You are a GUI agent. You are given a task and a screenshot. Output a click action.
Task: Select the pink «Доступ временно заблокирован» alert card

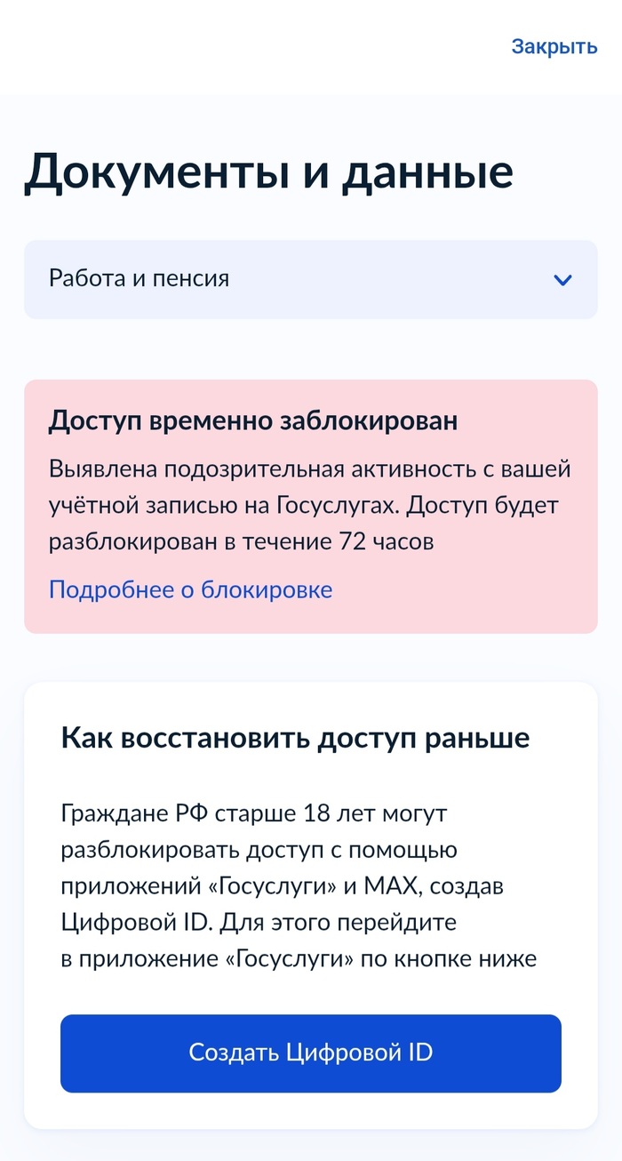tap(311, 502)
